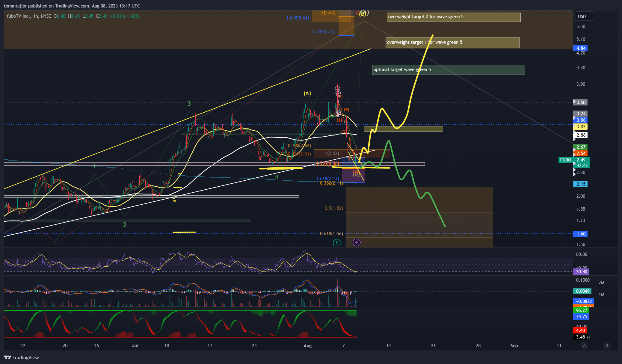
Task: Click the 1h interval in chart legend
Action: pos(36,16)
